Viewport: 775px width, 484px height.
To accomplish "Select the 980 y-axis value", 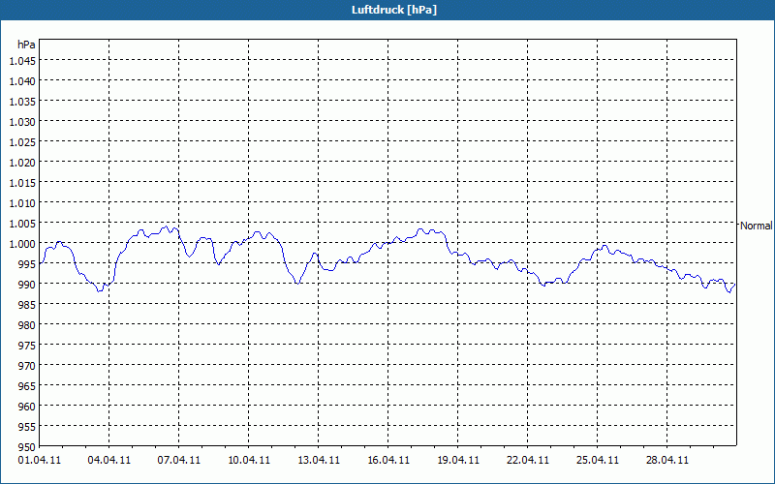I will (x=27, y=325).
